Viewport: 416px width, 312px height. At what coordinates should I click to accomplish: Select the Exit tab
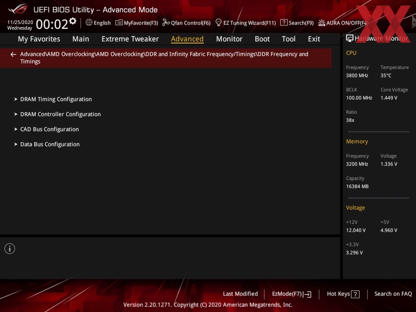click(314, 39)
